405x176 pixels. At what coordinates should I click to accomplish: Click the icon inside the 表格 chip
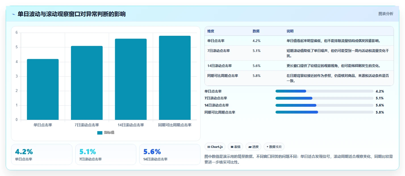pos(232,147)
